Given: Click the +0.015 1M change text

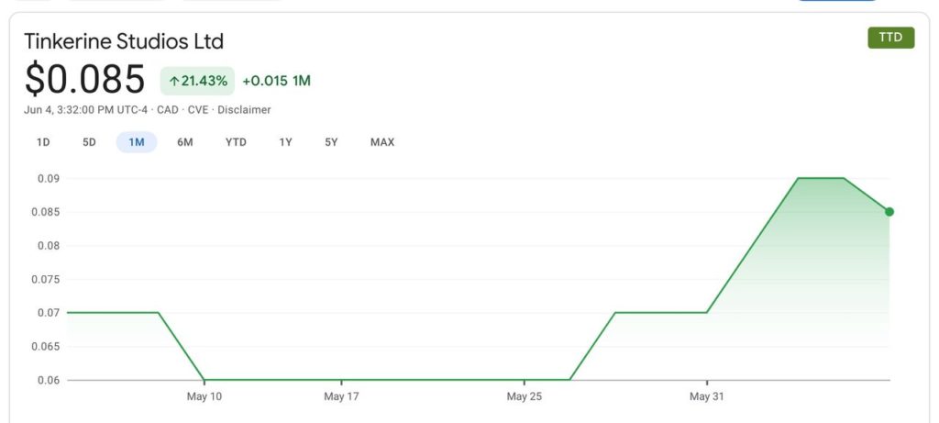Looking at the screenshot, I should pyautogui.click(x=276, y=81).
